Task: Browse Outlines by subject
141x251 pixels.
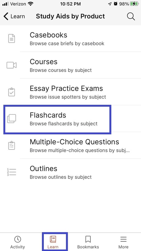Action: tap(70, 172)
